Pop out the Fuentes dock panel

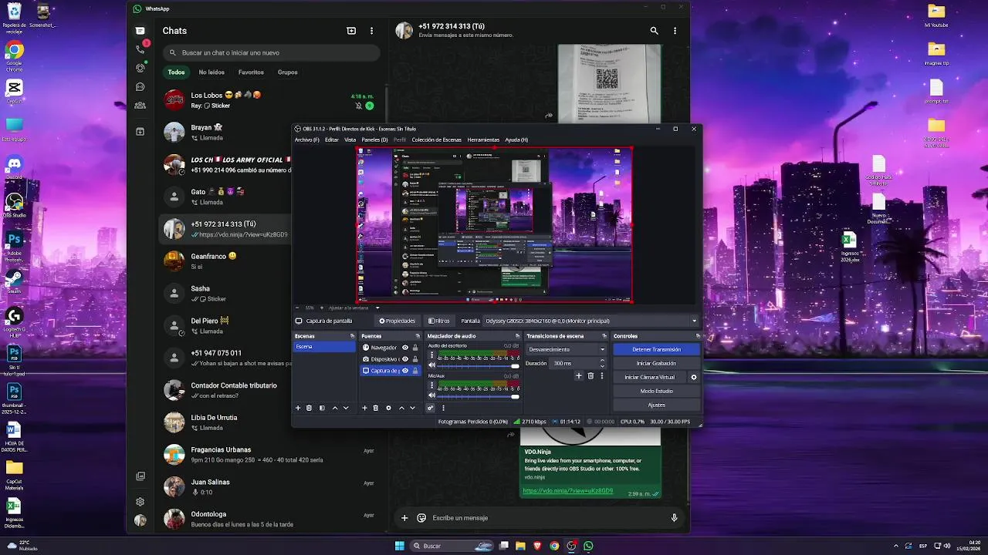(x=418, y=336)
